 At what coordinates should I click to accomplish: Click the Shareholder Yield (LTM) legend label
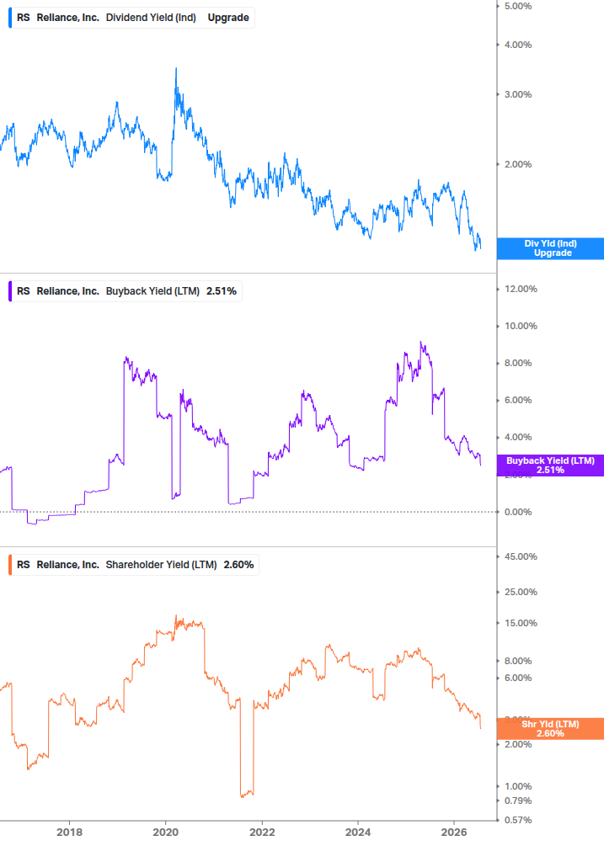[161, 565]
